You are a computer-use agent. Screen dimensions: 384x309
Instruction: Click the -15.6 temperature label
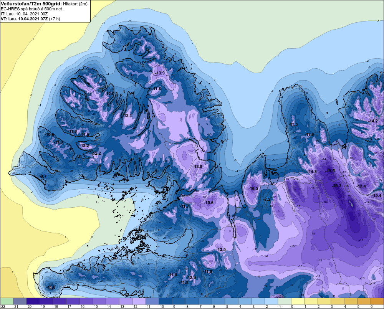(209, 203)
